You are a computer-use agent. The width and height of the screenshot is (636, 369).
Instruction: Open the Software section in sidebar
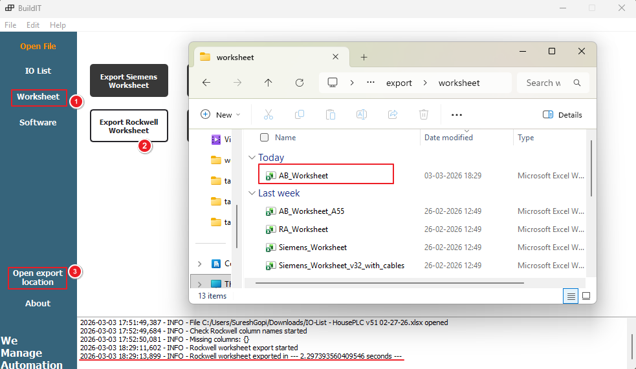[x=38, y=122]
